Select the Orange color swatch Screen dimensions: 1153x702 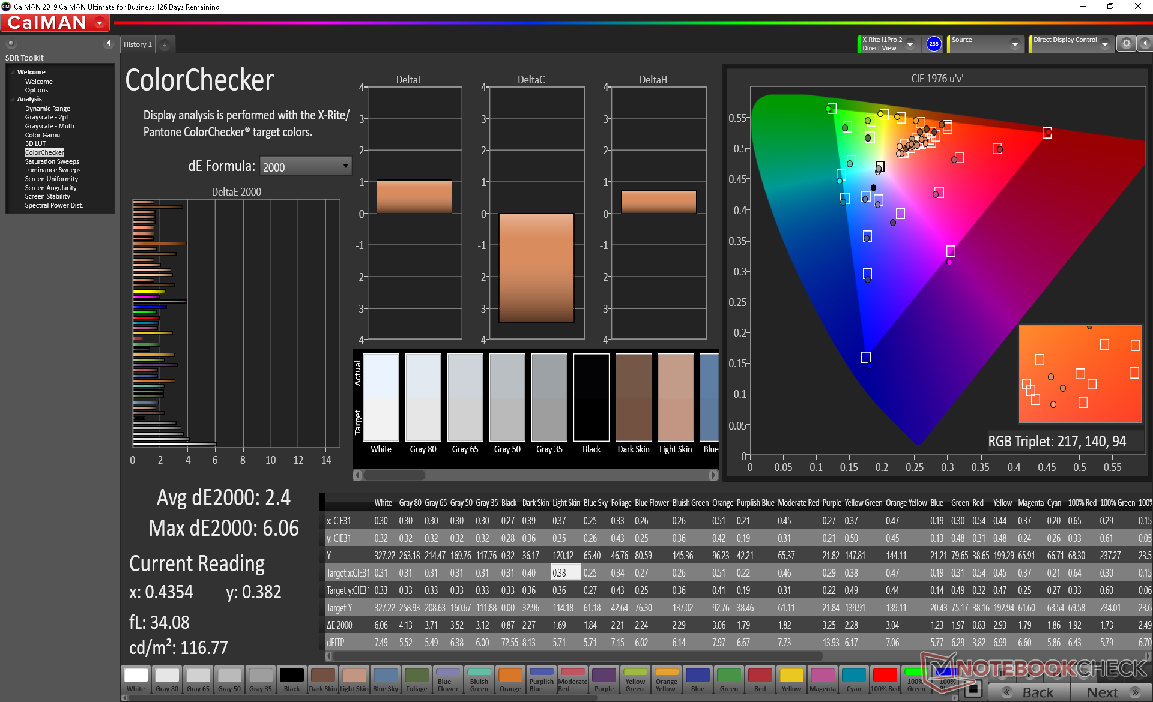(510, 680)
